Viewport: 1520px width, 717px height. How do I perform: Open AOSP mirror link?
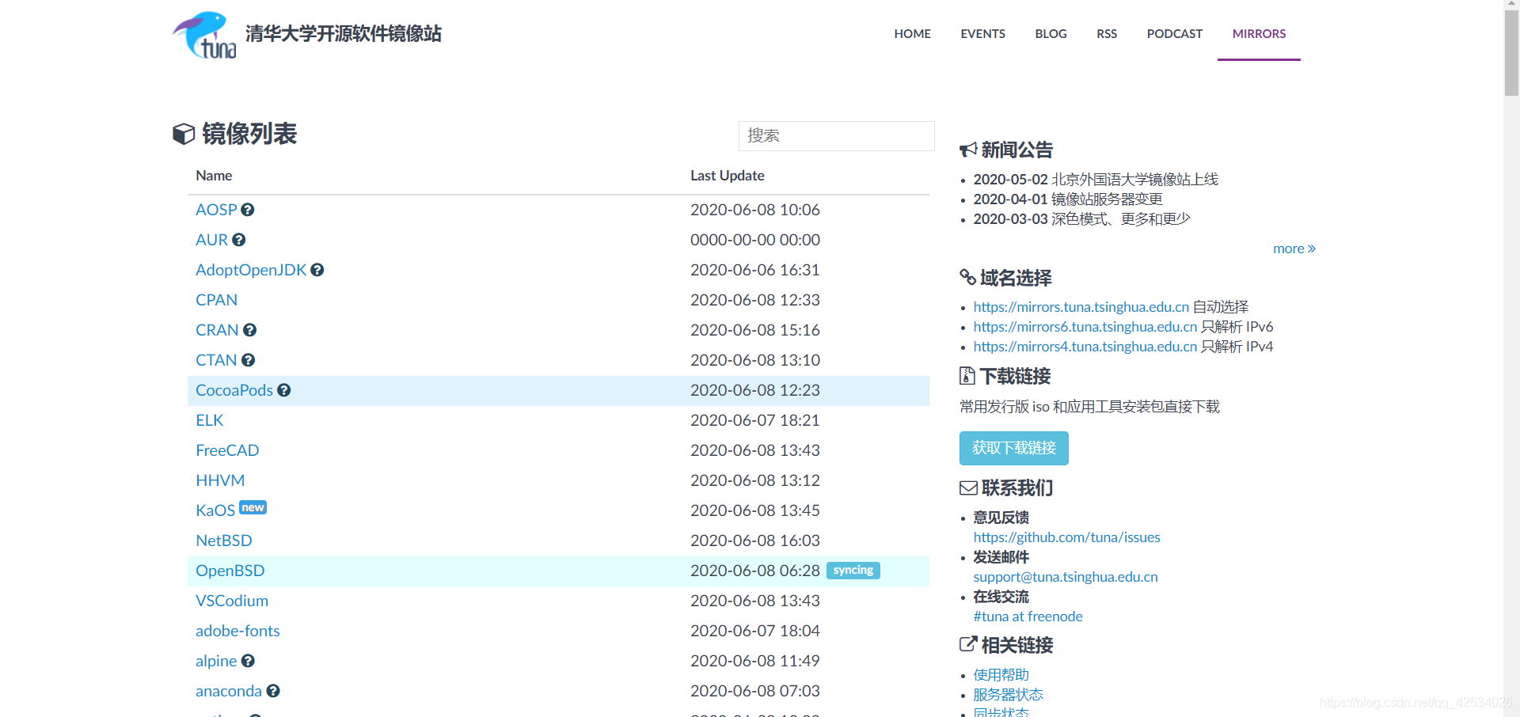[216, 210]
